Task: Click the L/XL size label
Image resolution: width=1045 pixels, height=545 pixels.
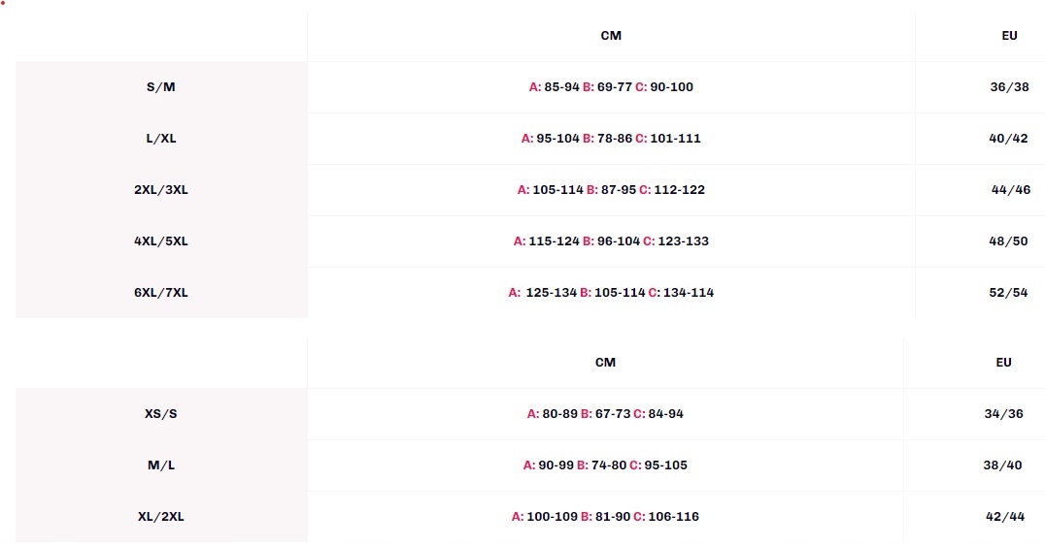Action: (x=160, y=139)
